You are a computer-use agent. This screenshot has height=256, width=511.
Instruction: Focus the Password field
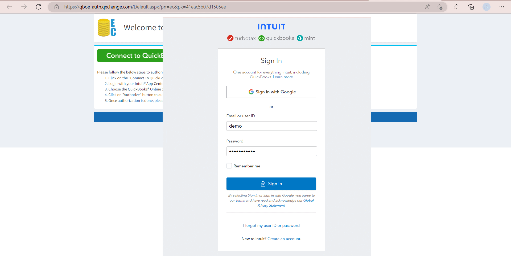tap(271, 151)
